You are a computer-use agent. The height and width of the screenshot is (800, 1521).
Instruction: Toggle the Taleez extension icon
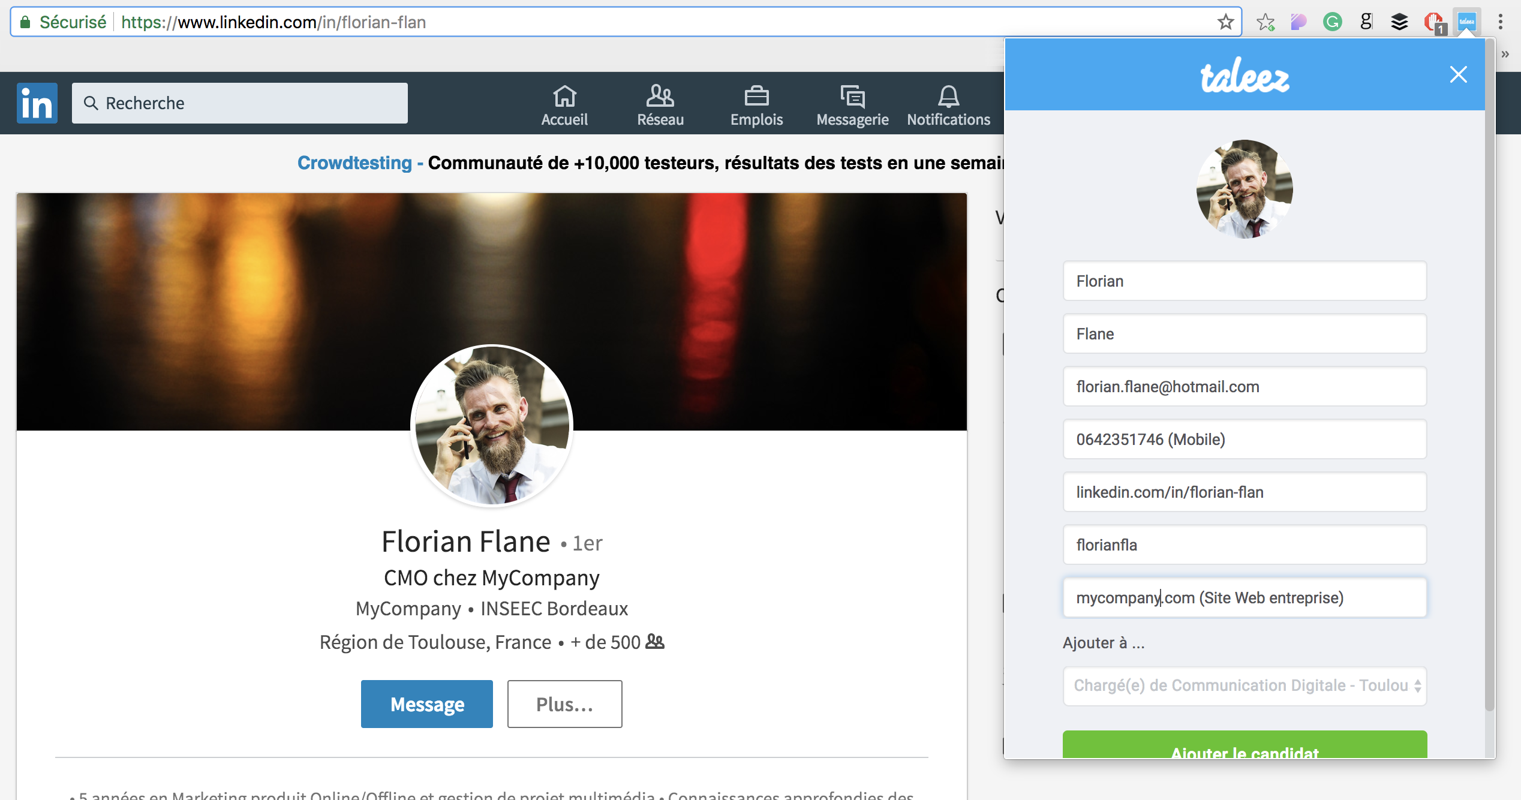[x=1467, y=22]
